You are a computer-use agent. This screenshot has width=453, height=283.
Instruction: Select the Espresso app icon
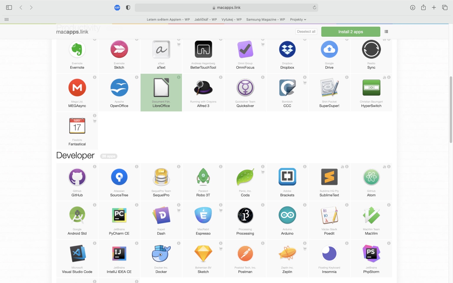click(203, 215)
